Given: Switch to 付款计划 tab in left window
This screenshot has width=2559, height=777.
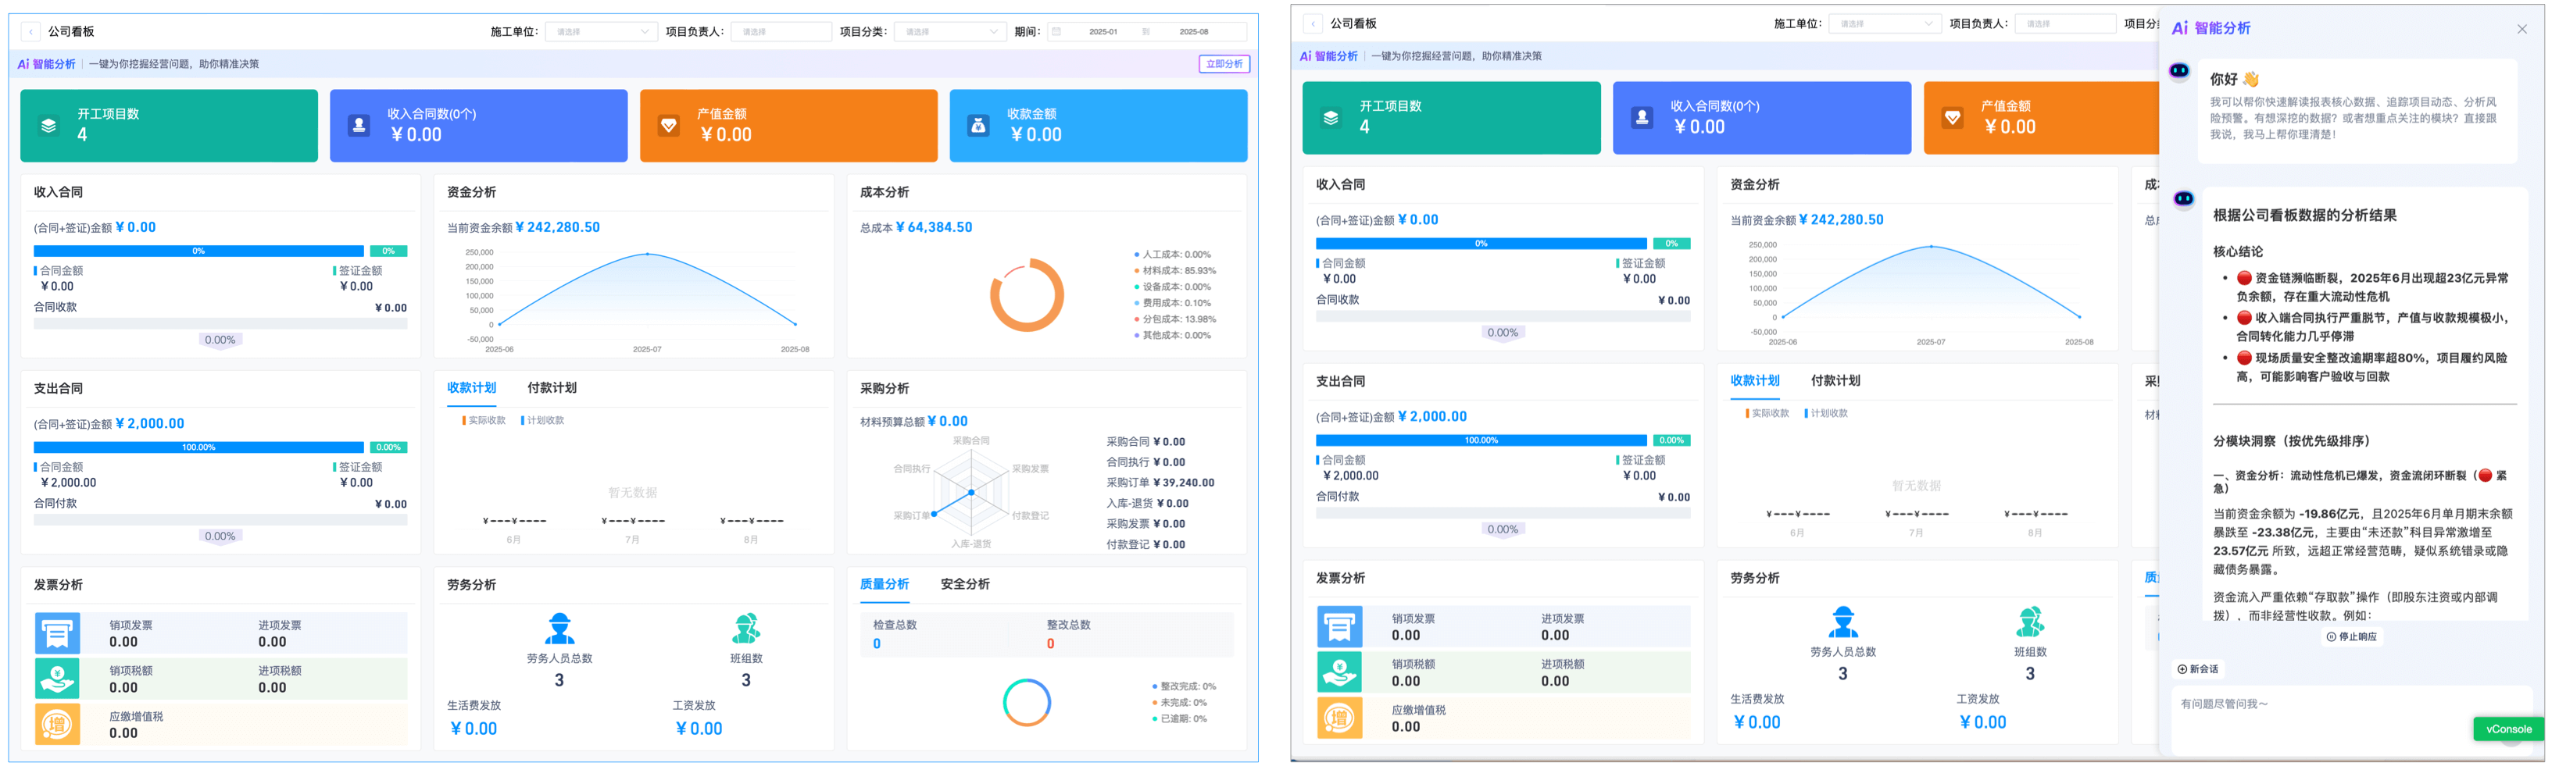Looking at the screenshot, I should click(552, 388).
